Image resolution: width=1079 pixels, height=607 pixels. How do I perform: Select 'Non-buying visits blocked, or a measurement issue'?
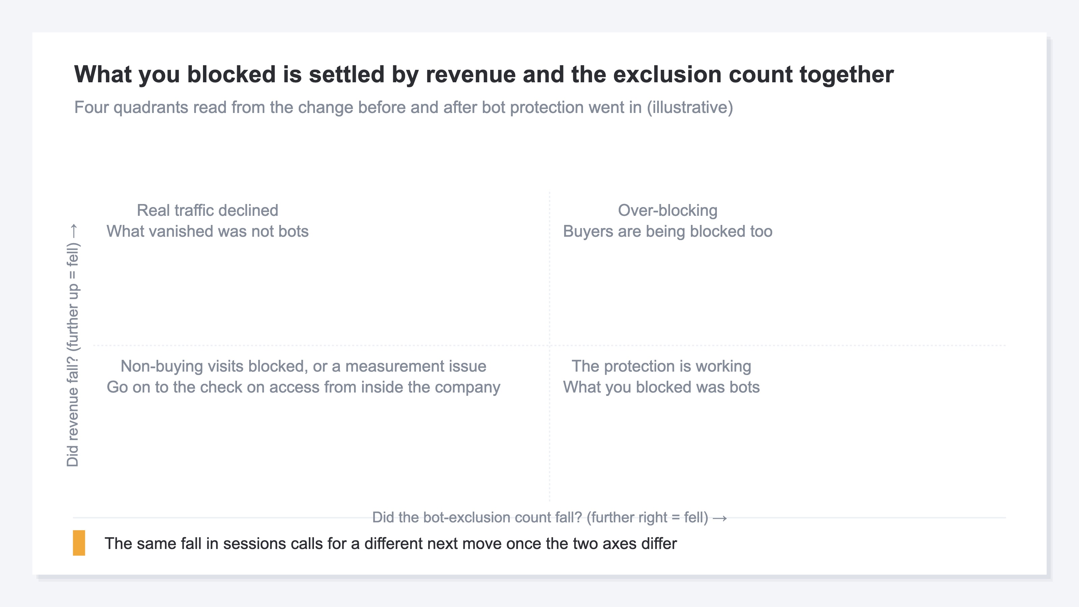pyautogui.click(x=303, y=366)
